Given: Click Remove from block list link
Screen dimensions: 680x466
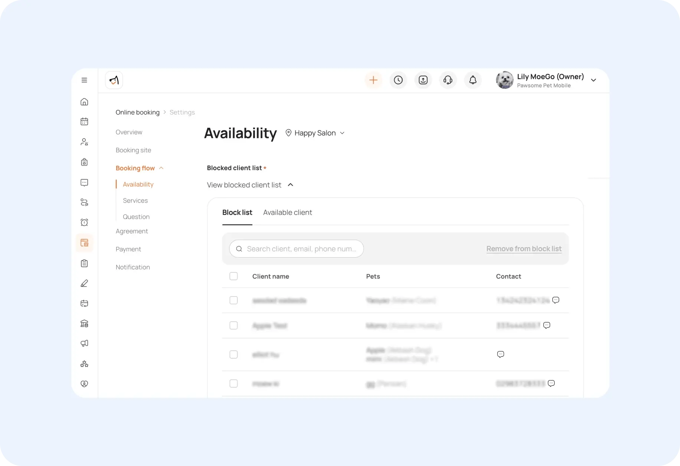Looking at the screenshot, I should (x=524, y=249).
